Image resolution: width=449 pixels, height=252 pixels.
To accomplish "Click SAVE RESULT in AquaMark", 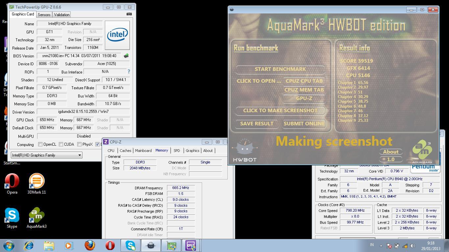I will [257, 124].
